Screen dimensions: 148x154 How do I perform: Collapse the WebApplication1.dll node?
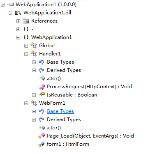[10, 13]
